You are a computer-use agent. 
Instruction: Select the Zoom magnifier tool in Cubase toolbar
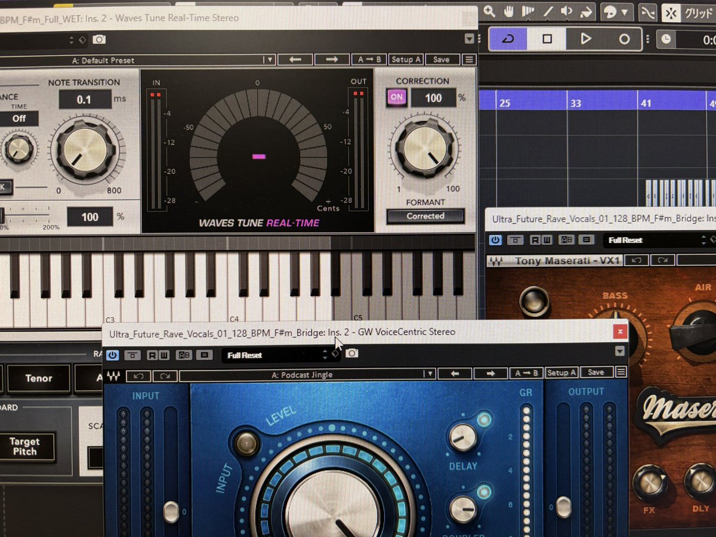click(x=489, y=11)
